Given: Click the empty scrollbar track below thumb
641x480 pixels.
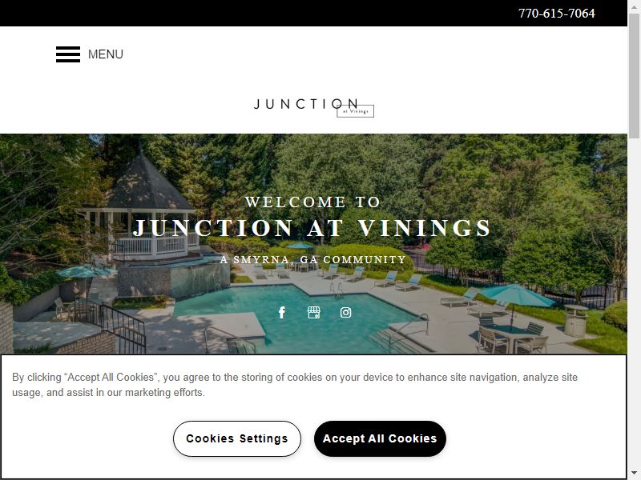Looking at the screenshot, I should (634, 302).
